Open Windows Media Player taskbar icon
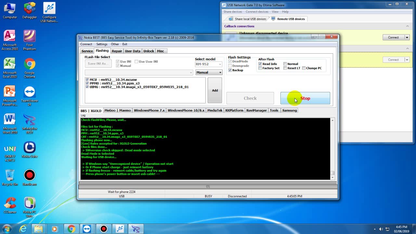This screenshot has width=416, height=234. coord(55,229)
